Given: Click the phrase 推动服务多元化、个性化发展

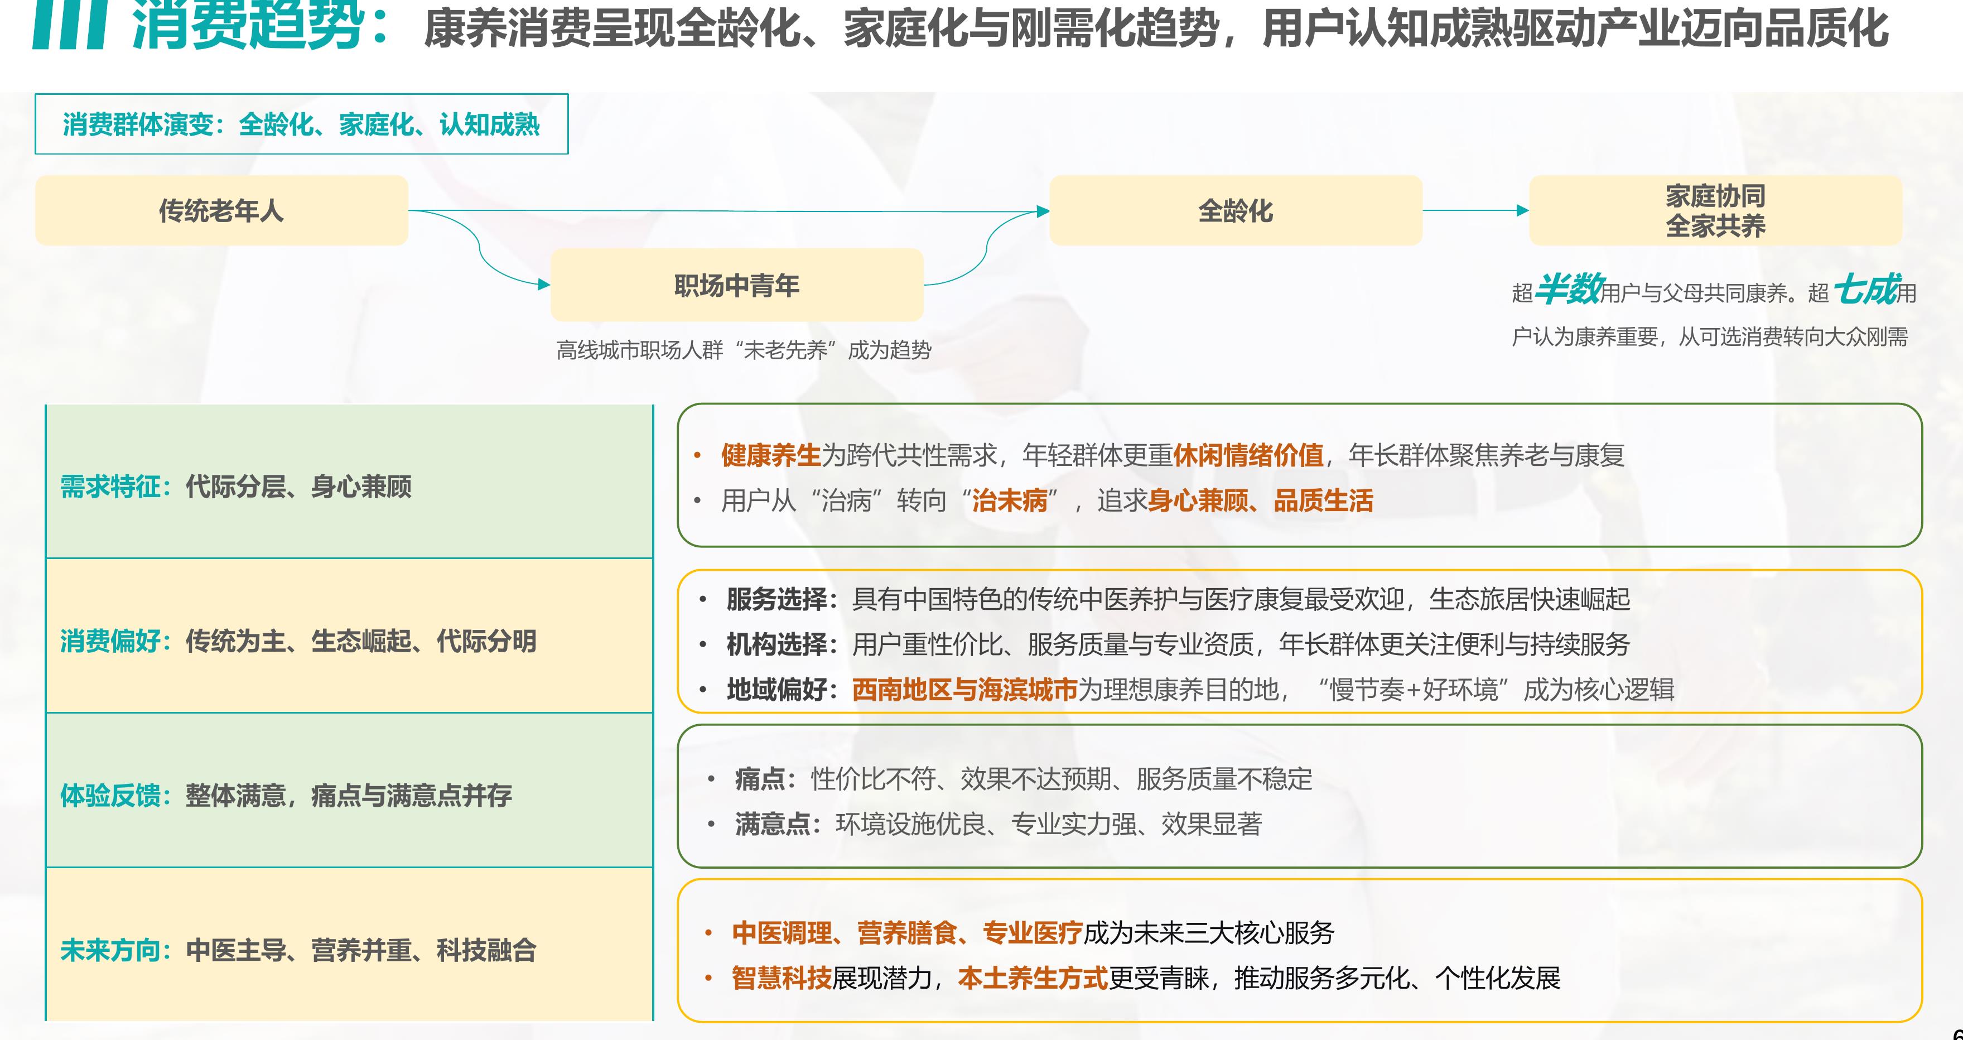Looking at the screenshot, I should (x=1397, y=978).
